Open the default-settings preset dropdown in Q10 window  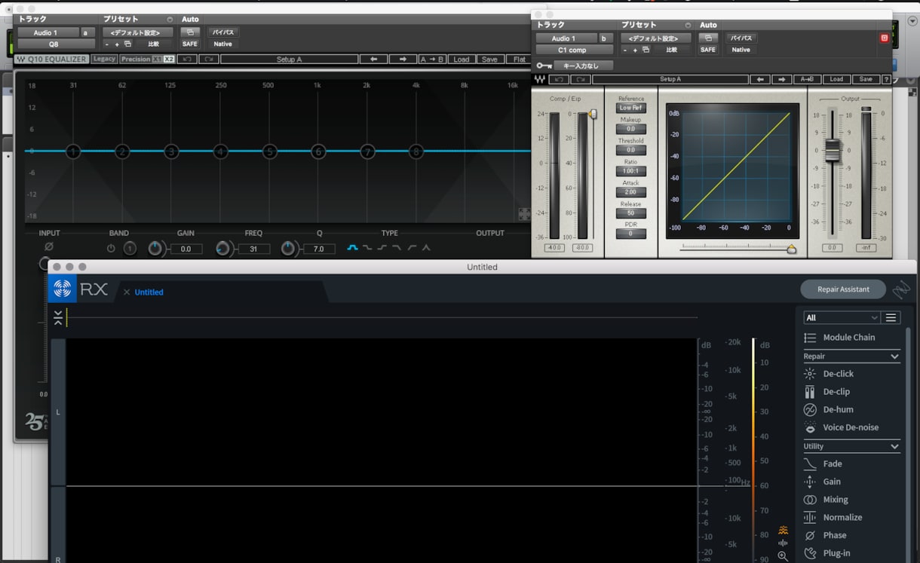point(138,32)
